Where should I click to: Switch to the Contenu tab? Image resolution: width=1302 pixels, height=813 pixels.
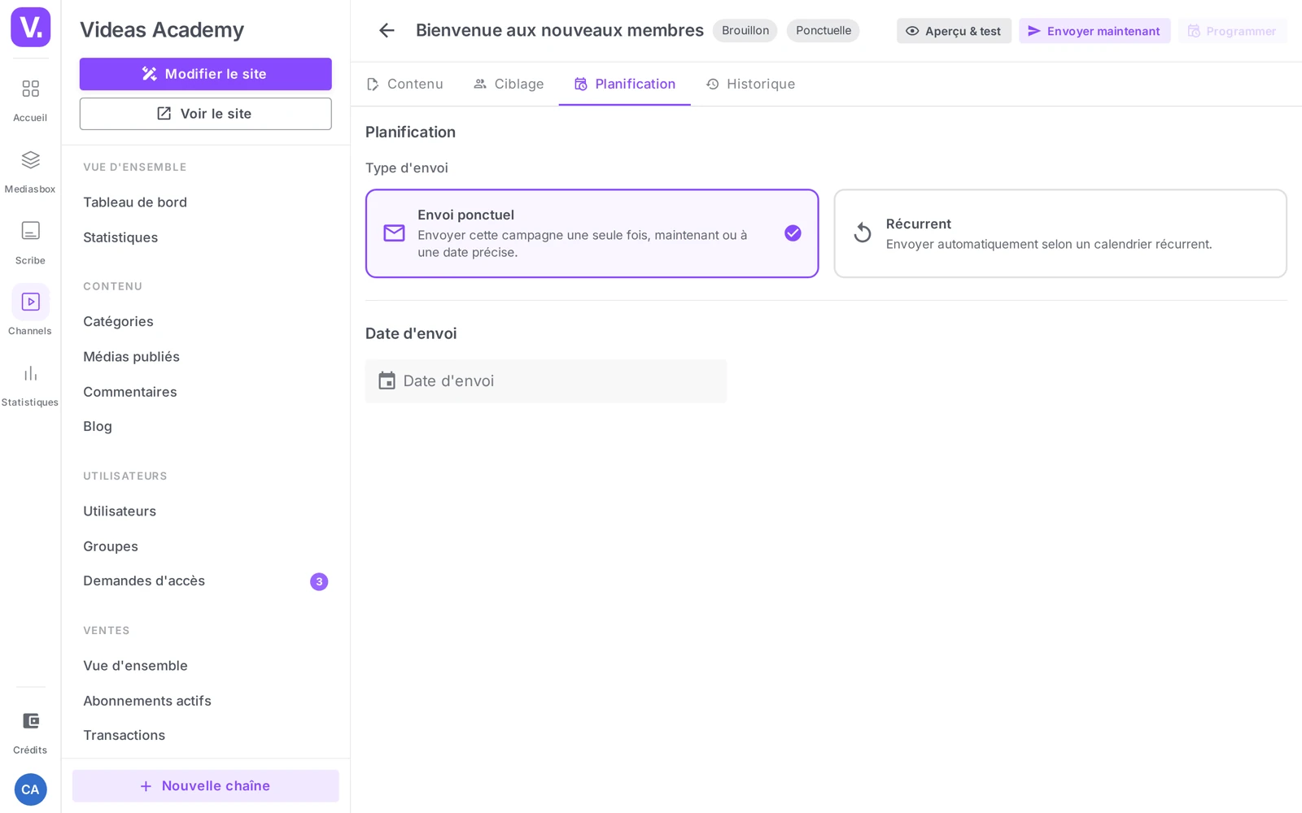pyautogui.click(x=404, y=84)
